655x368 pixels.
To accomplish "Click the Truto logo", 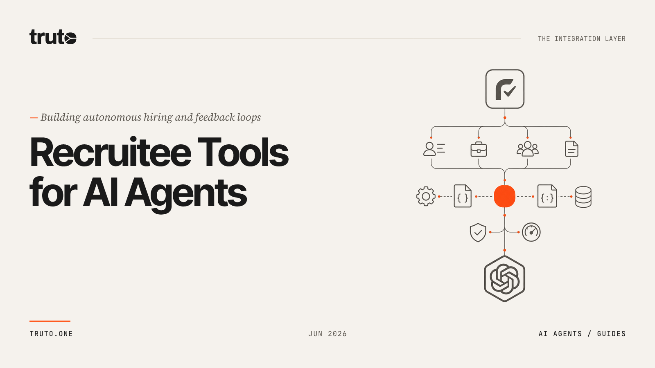I will (x=53, y=37).
